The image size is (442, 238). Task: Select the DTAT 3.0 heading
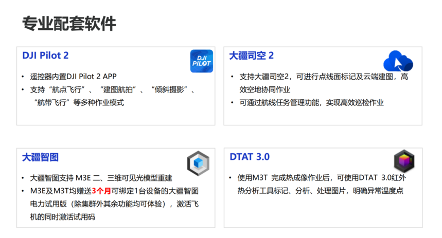click(x=250, y=157)
